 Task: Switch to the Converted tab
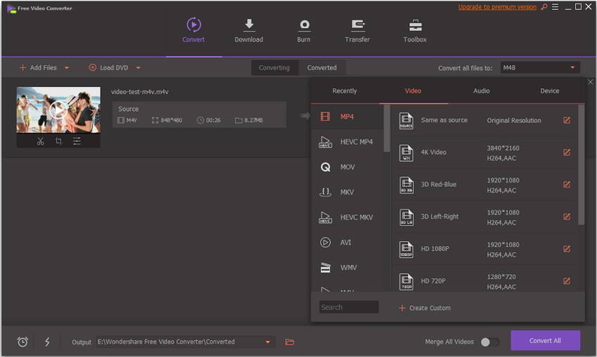click(x=322, y=67)
